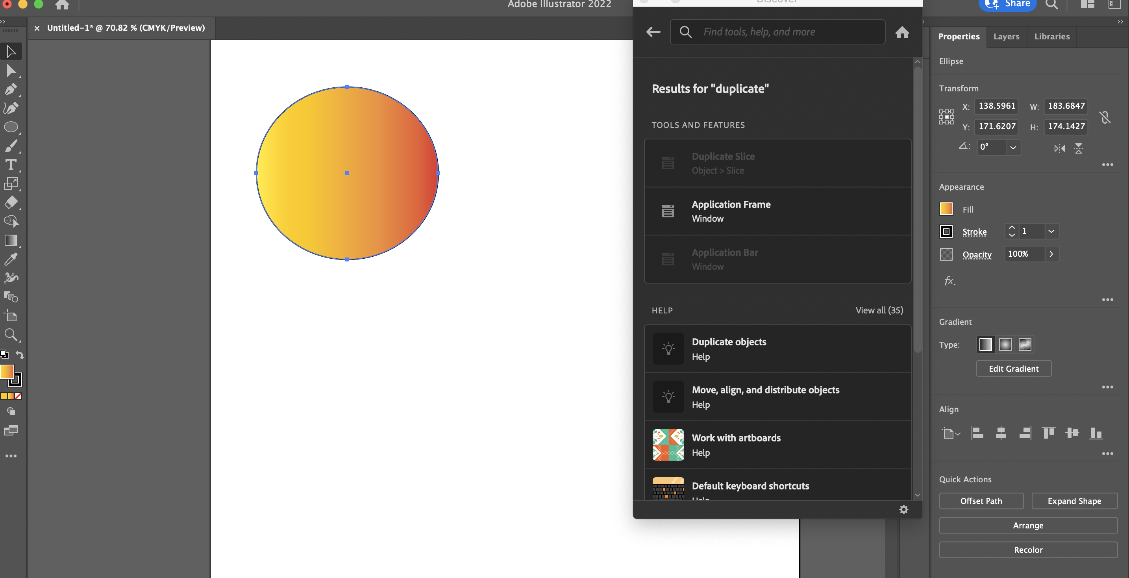The height and width of the screenshot is (578, 1129).
Task: Select the Direct Selection tool
Action: tap(11, 70)
